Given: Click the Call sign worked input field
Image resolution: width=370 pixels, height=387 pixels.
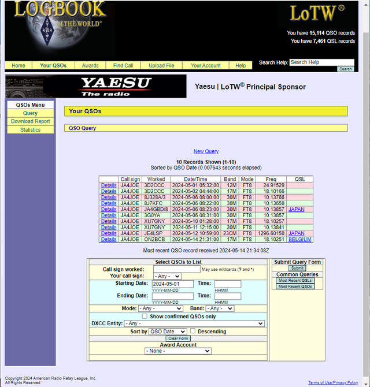Looking at the screenshot, I should coord(176,269).
